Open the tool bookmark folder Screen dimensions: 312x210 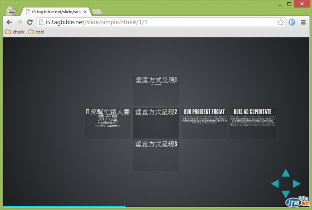point(36,32)
